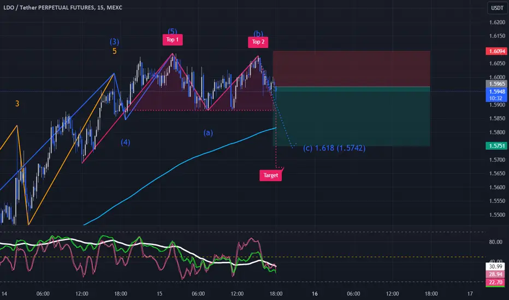Click the 80.00 oscillator axis label
The width and height of the screenshot is (509, 300).
point(496,242)
